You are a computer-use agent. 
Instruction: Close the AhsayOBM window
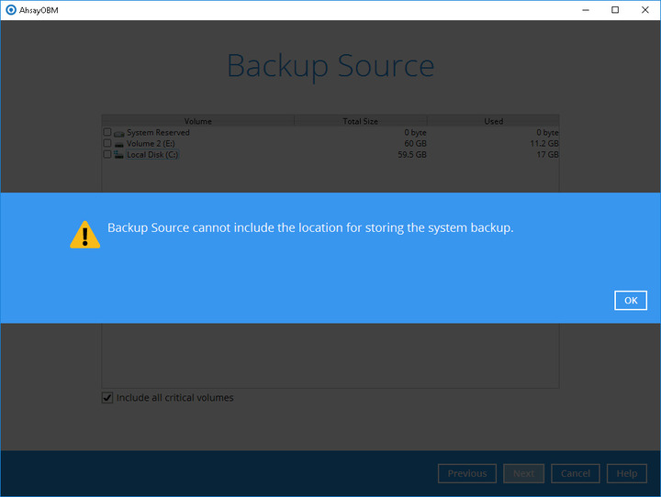point(645,10)
